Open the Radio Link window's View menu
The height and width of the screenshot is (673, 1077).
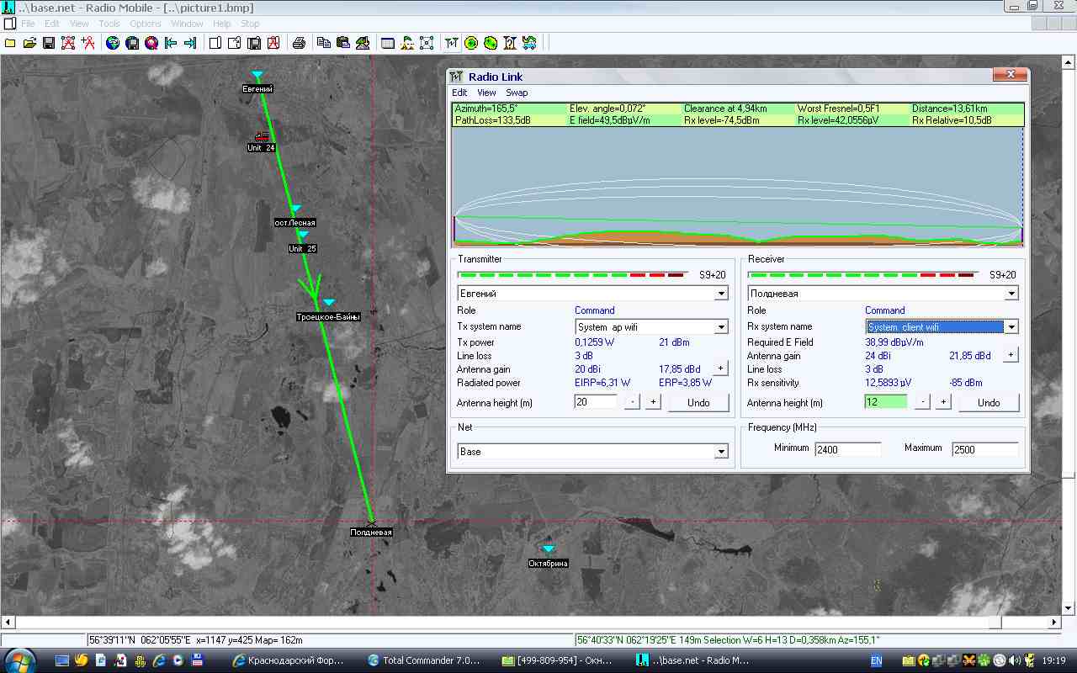point(486,93)
